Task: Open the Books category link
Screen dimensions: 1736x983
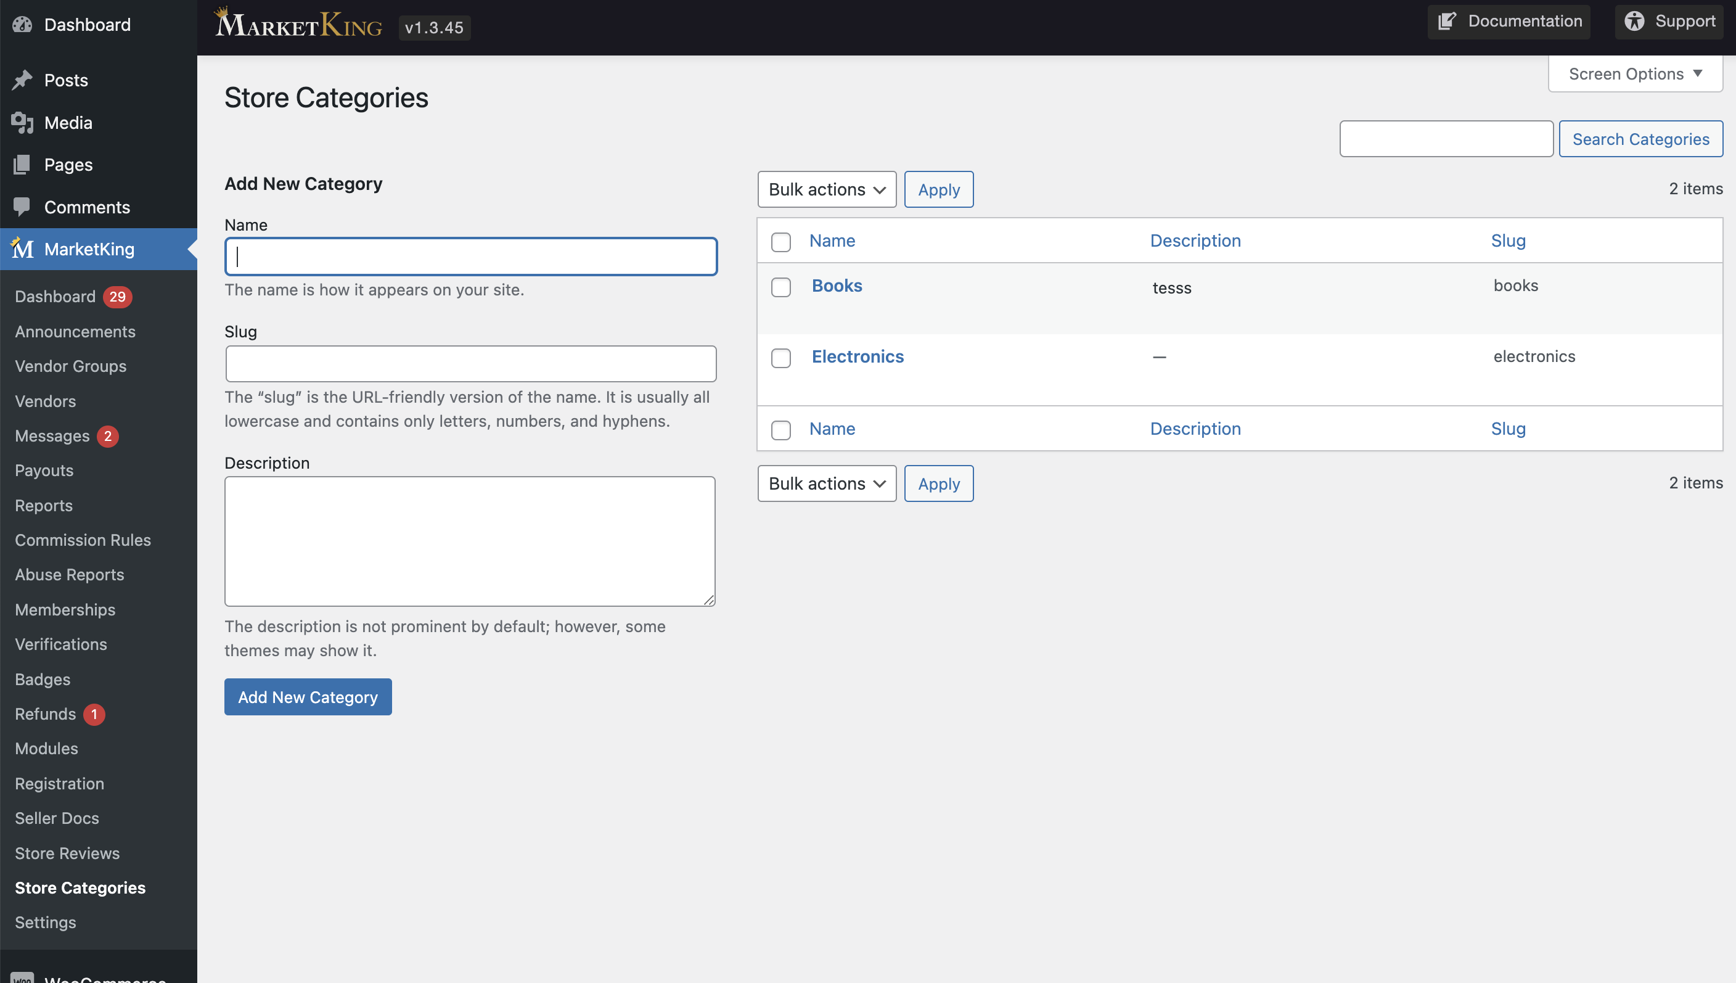Action: (x=837, y=286)
